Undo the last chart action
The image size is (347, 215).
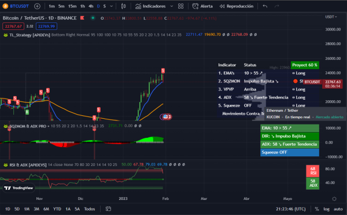265,6
